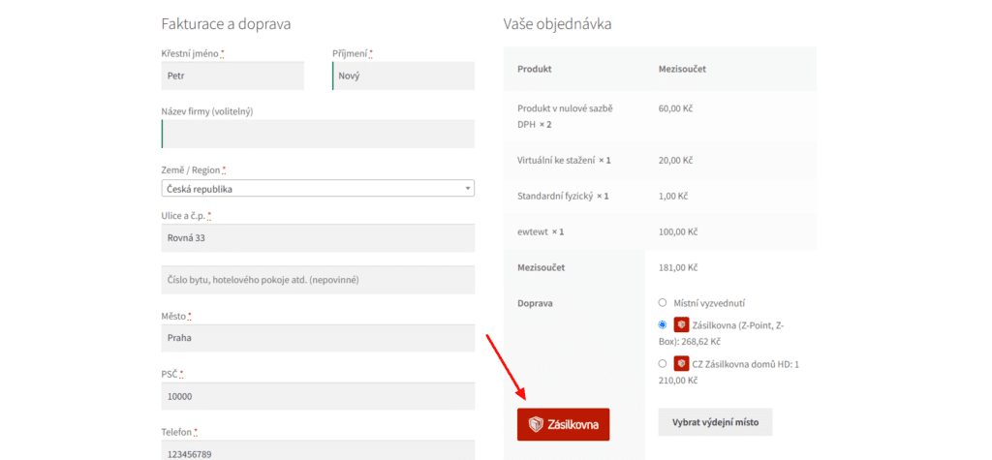Click the ewtewt × 1 product row

pyautogui.click(x=660, y=231)
